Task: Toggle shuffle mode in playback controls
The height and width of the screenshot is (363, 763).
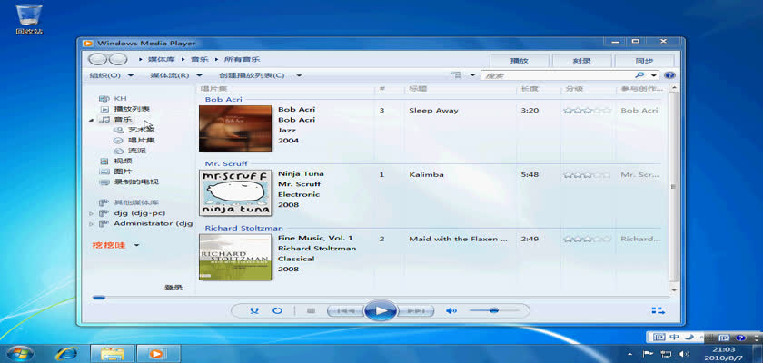Action: 254,310
